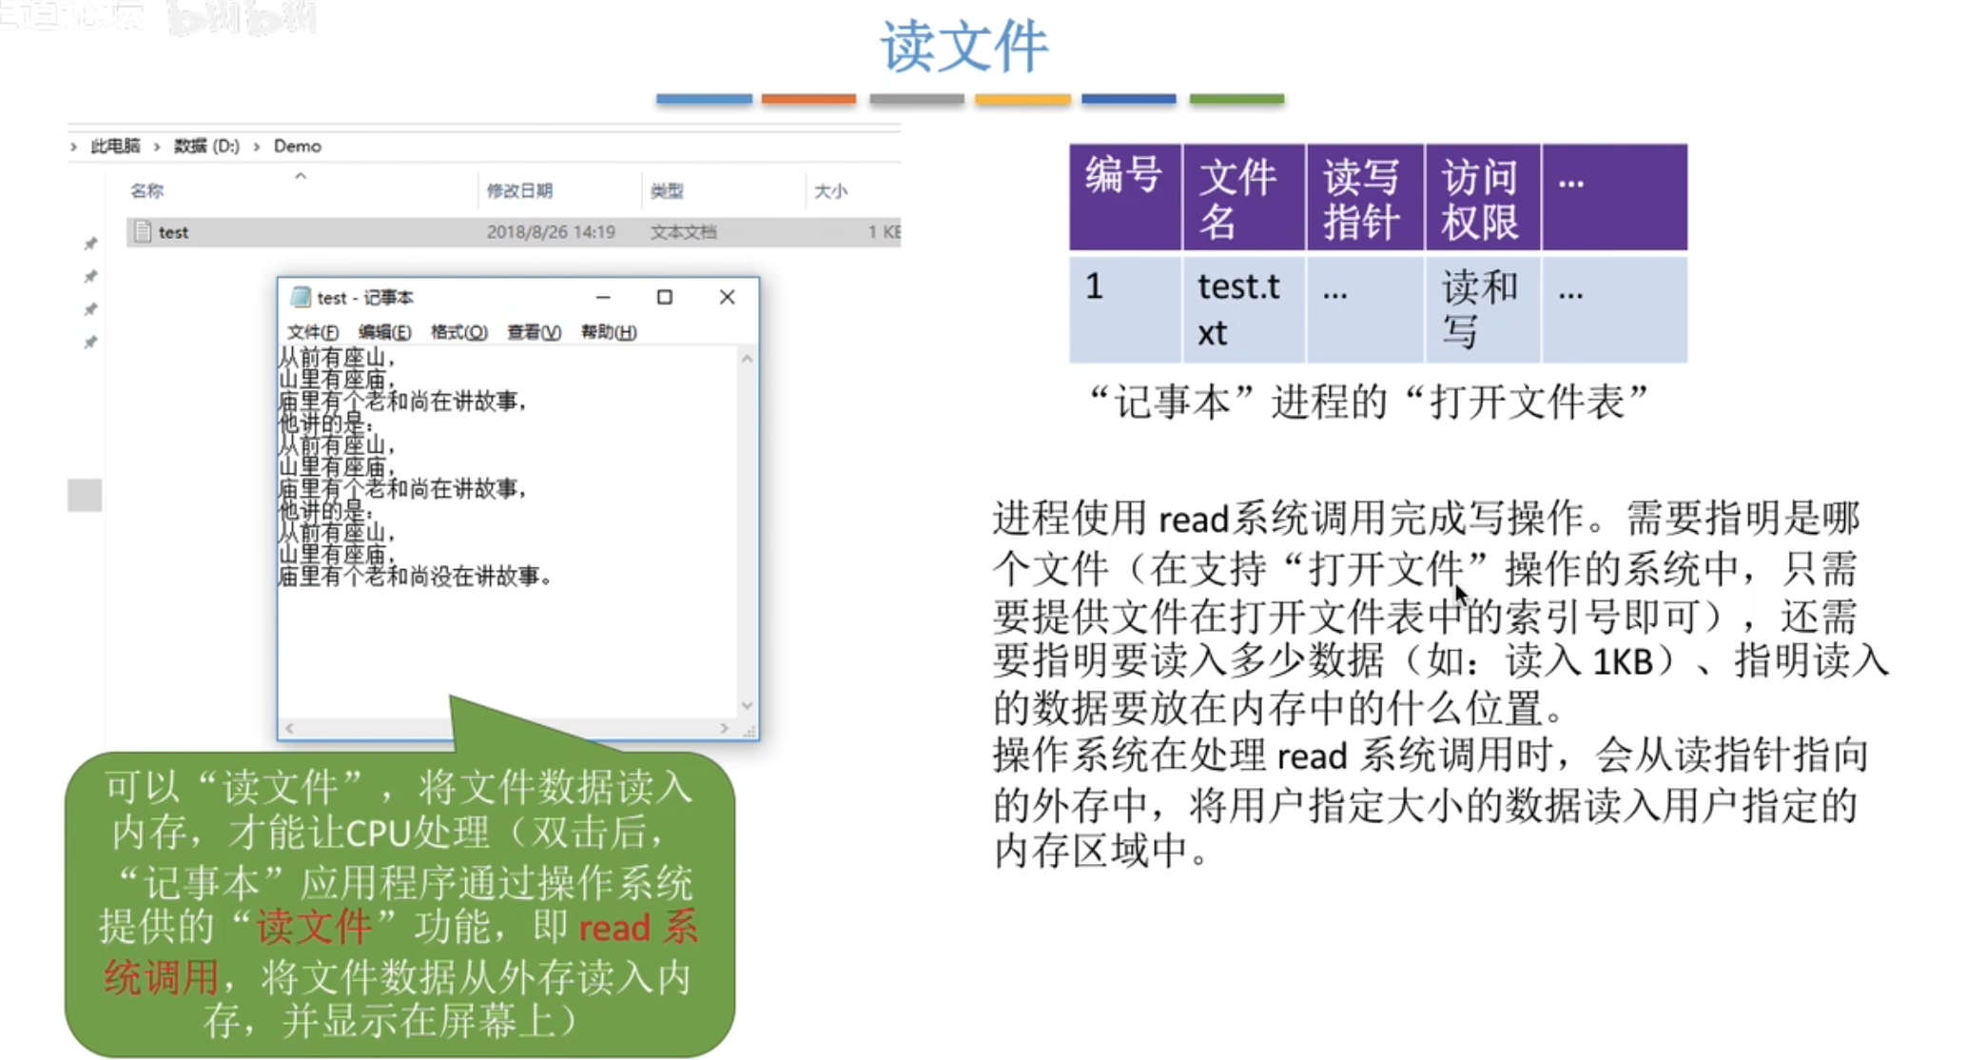Viewport: 1967px width, 1060px height.
Task: Minimize the test Notepad window
Action: 603,297
